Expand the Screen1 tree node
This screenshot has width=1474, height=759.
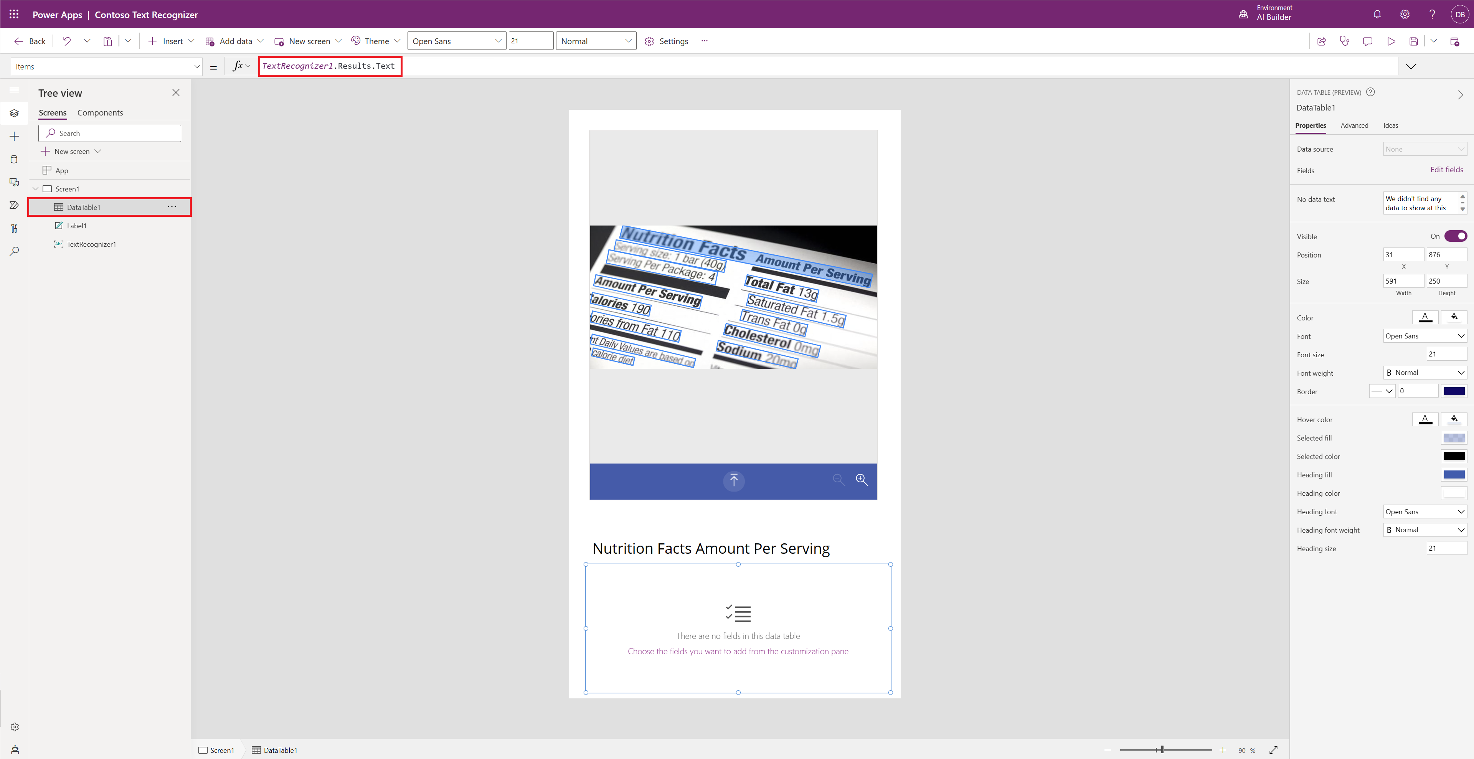pyautogui.click(x=40, y=189)
